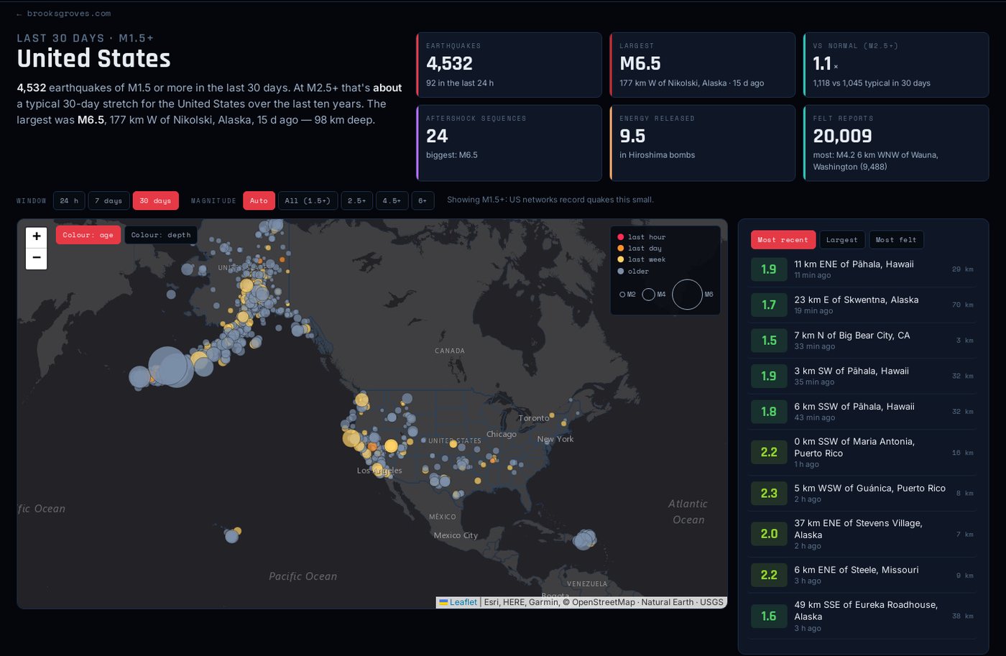Click the Earthquakes 4,532 stat card

509,65
